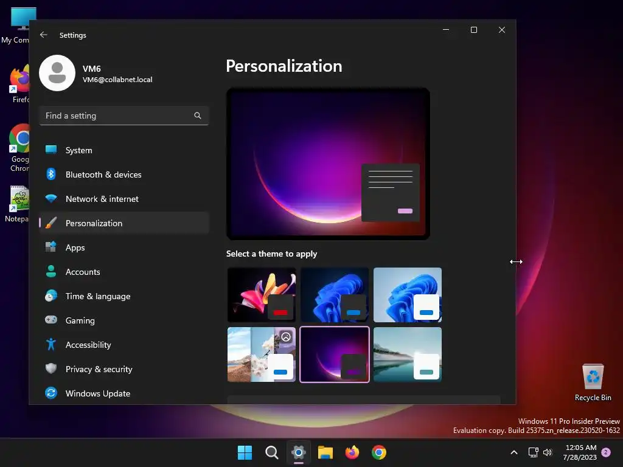The width and height of the screenshot is (623, 467).
Task: Click the System monitor icon in sidebar
Action: (x=51, y=150)
